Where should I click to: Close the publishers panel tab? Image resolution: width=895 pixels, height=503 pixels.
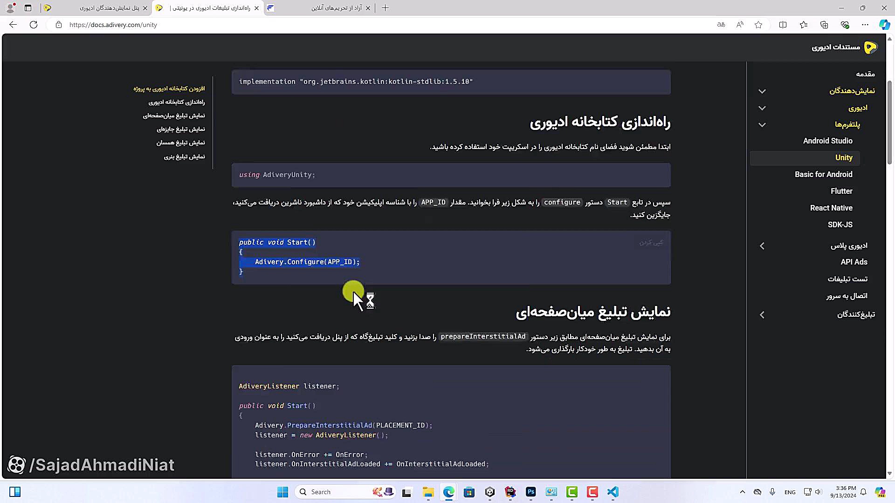145,8
